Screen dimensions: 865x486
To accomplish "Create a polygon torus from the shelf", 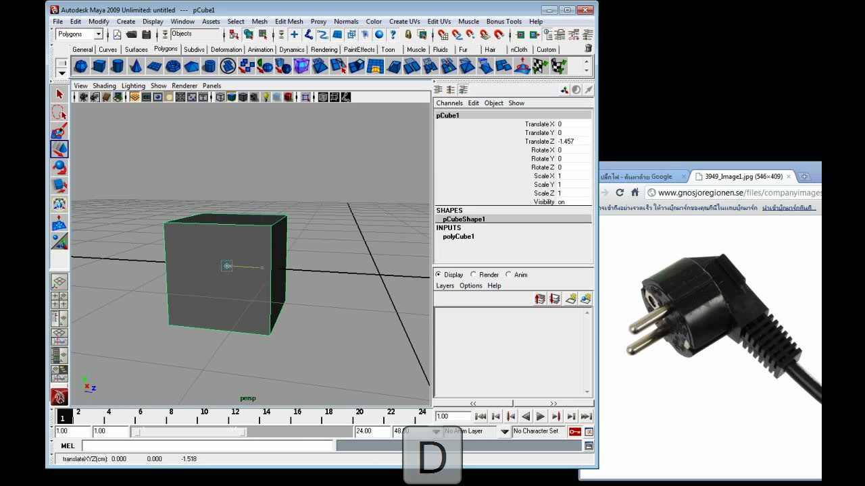I will [x=173, y=66].
